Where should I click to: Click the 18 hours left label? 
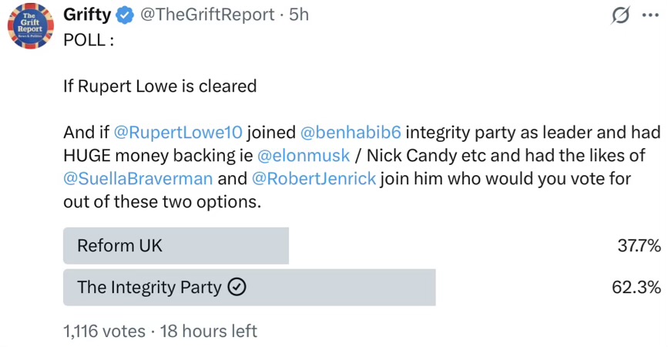point(209,332)
